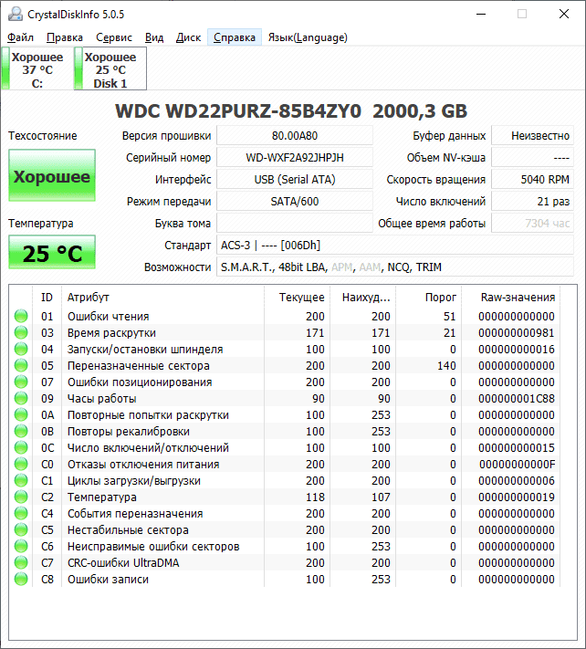
Task: Click the Атрибут column header
Action: (x=88, y=298)
